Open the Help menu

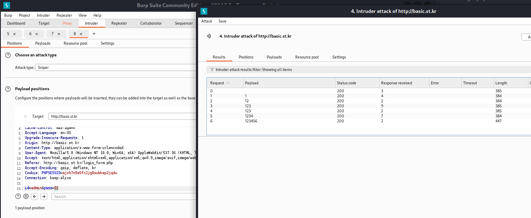[97, 15]
